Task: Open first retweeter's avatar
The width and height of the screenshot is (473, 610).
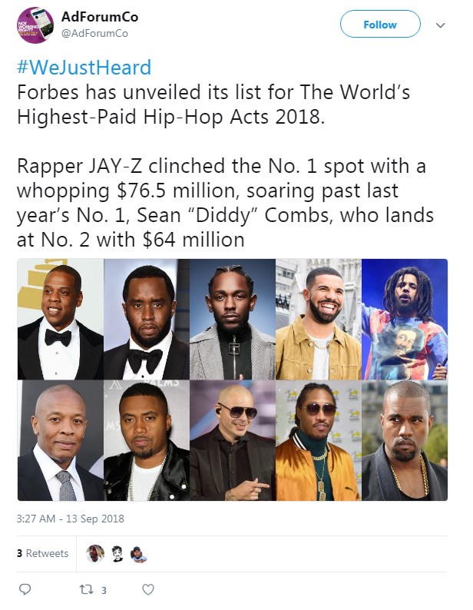Action: [x=95, y=553]
